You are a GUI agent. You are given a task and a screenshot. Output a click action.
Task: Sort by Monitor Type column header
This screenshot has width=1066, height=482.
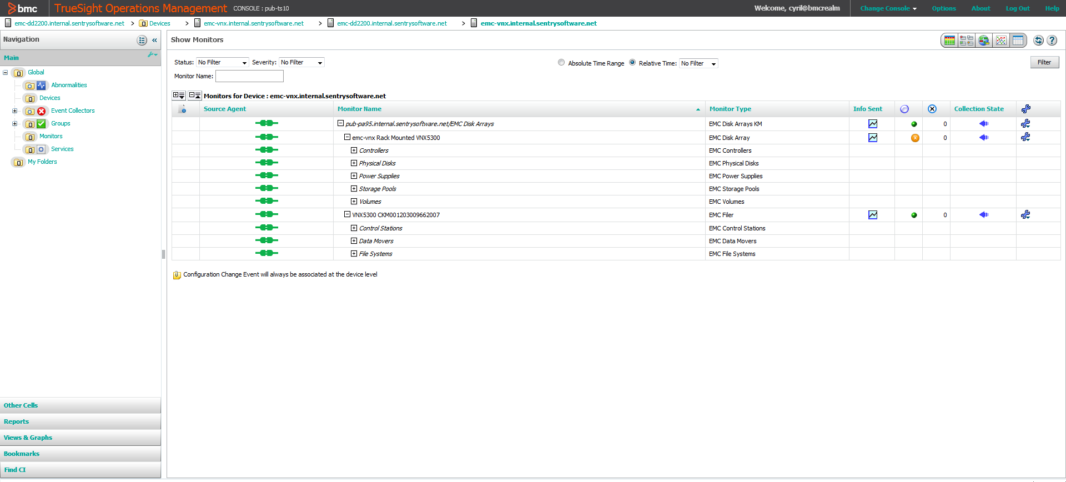point(730,109)
